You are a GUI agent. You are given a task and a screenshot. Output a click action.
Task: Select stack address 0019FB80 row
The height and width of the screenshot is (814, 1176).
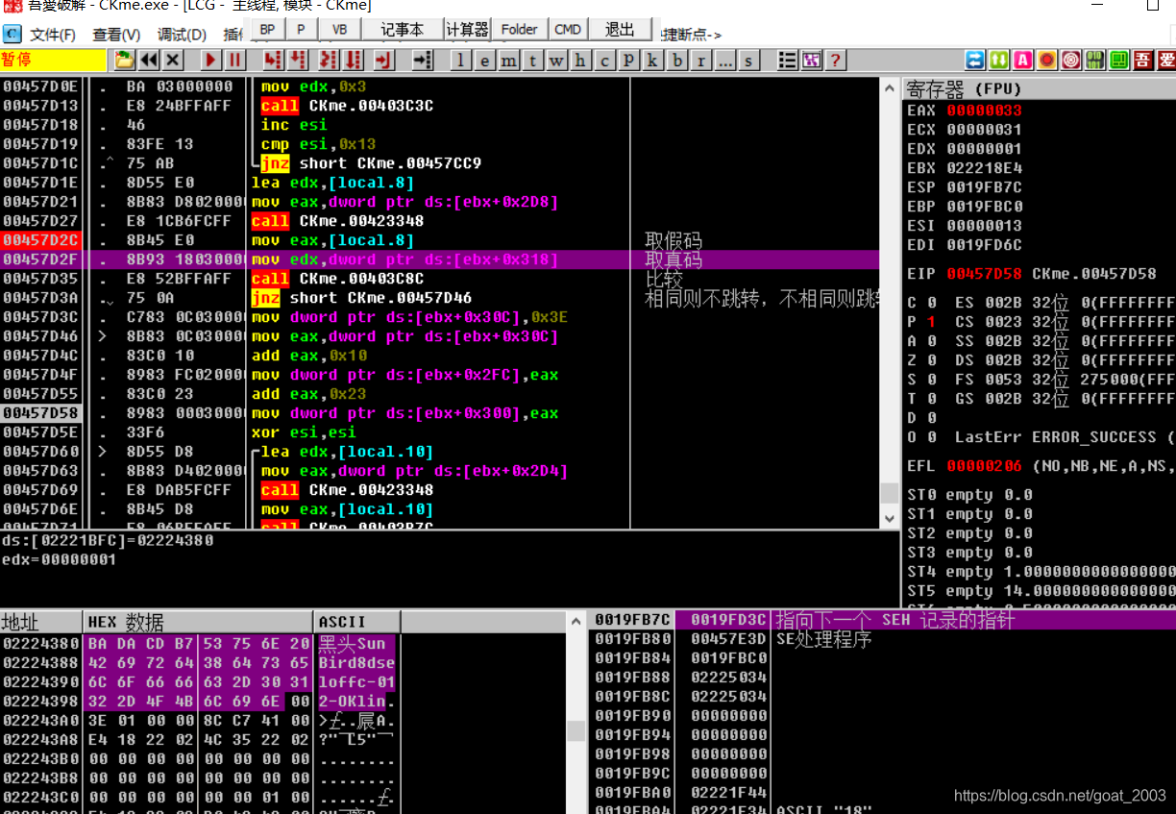882,639
